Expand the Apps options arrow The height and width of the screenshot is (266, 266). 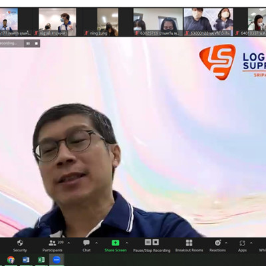[251, 243]
